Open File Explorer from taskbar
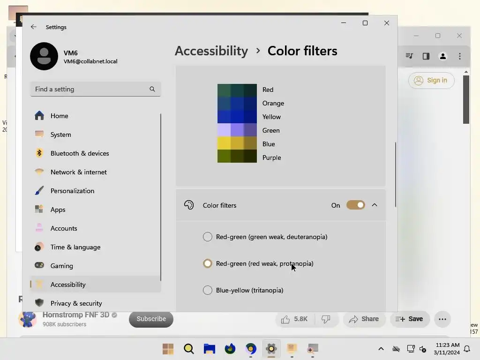480x360 pixels. (x=210, y=349)
